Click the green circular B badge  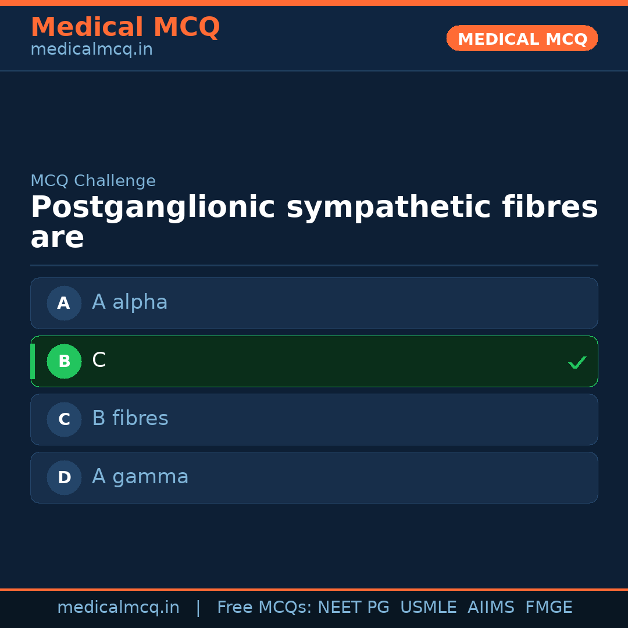[64, 361]
